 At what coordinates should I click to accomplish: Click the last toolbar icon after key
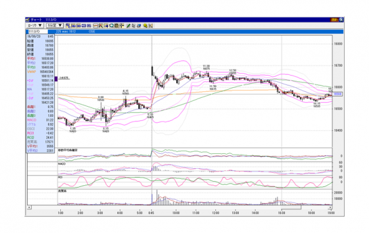151,25
